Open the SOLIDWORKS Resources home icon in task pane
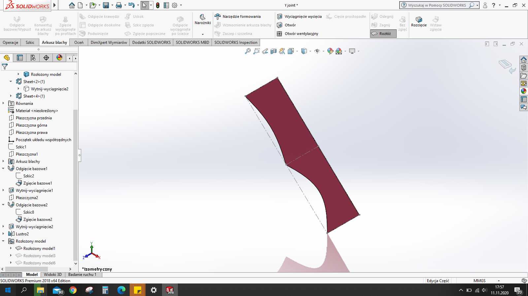 [524, 60]
